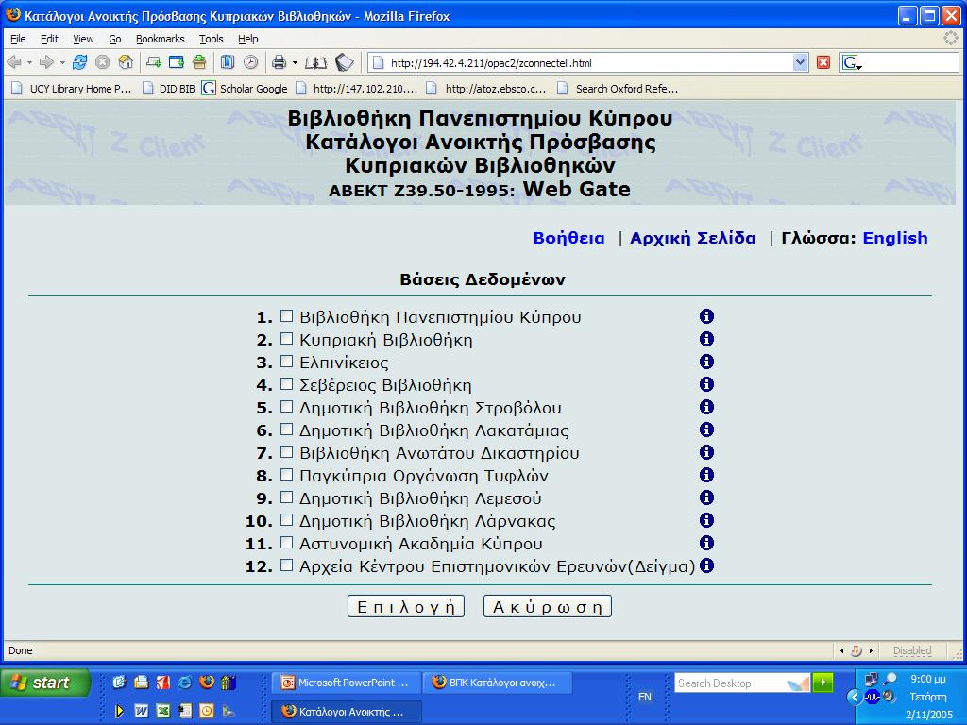Tick Δημοτική Βιβλιοθήκη Λεμεσού checkbox
The image size is (967, 725).
pyautogui.click(x=286, y=497)
